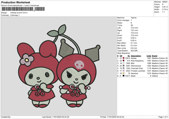Click the 'Stop Sequence:' heading
The width and height of the screenshot is (169, 119).
pyautogui.click(x=124, y=53)
